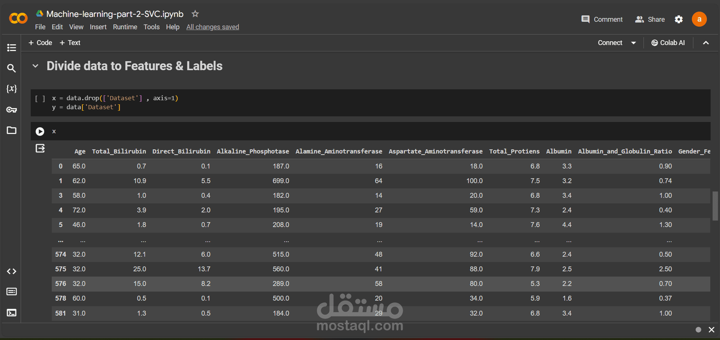Click row index 581
Viewport: 720px width, 340px height.
point(60,313)
